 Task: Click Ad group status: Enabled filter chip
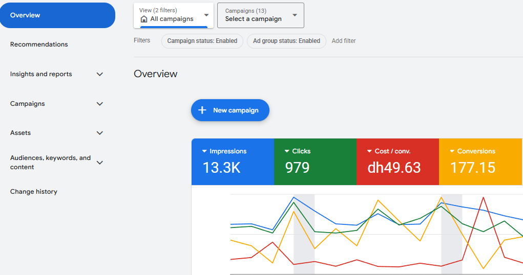[286, 41]
